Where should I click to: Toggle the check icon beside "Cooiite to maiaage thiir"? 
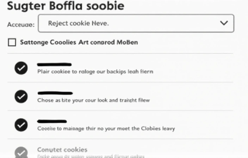click(x=21, y=124)
